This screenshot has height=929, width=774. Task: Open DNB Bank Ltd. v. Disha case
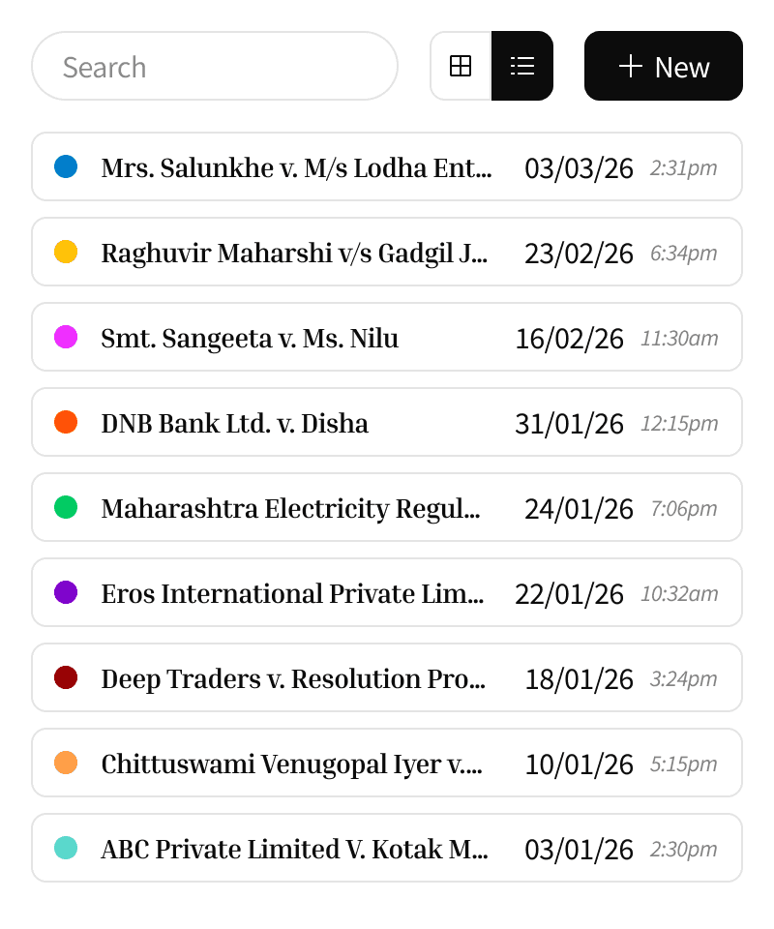tap(234, 423)
